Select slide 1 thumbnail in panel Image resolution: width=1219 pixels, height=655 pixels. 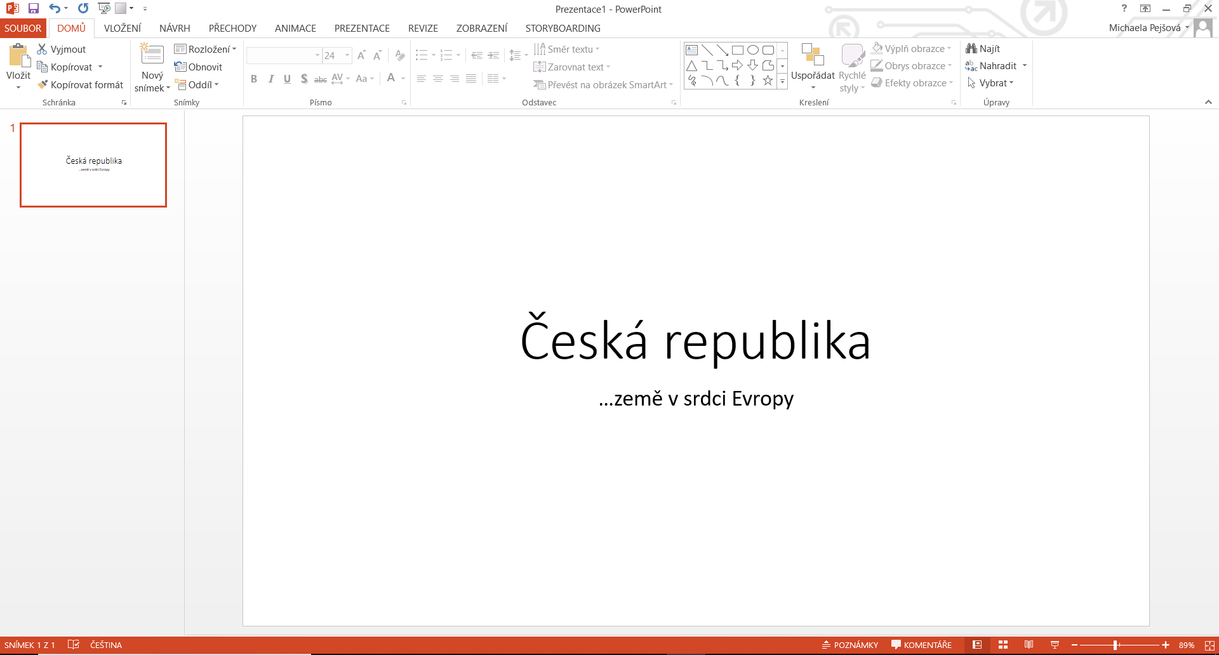pos(93,165)
